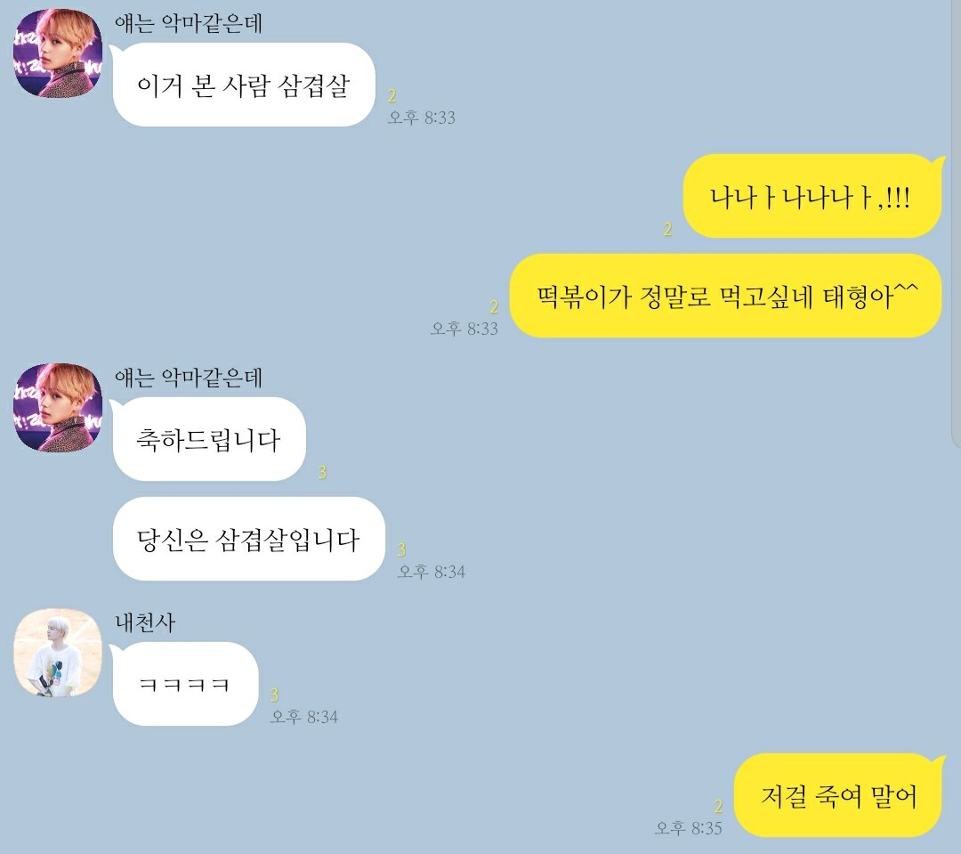Click unread count 2 beside 저걸 죽여 말어

click(x=718, y=806)
